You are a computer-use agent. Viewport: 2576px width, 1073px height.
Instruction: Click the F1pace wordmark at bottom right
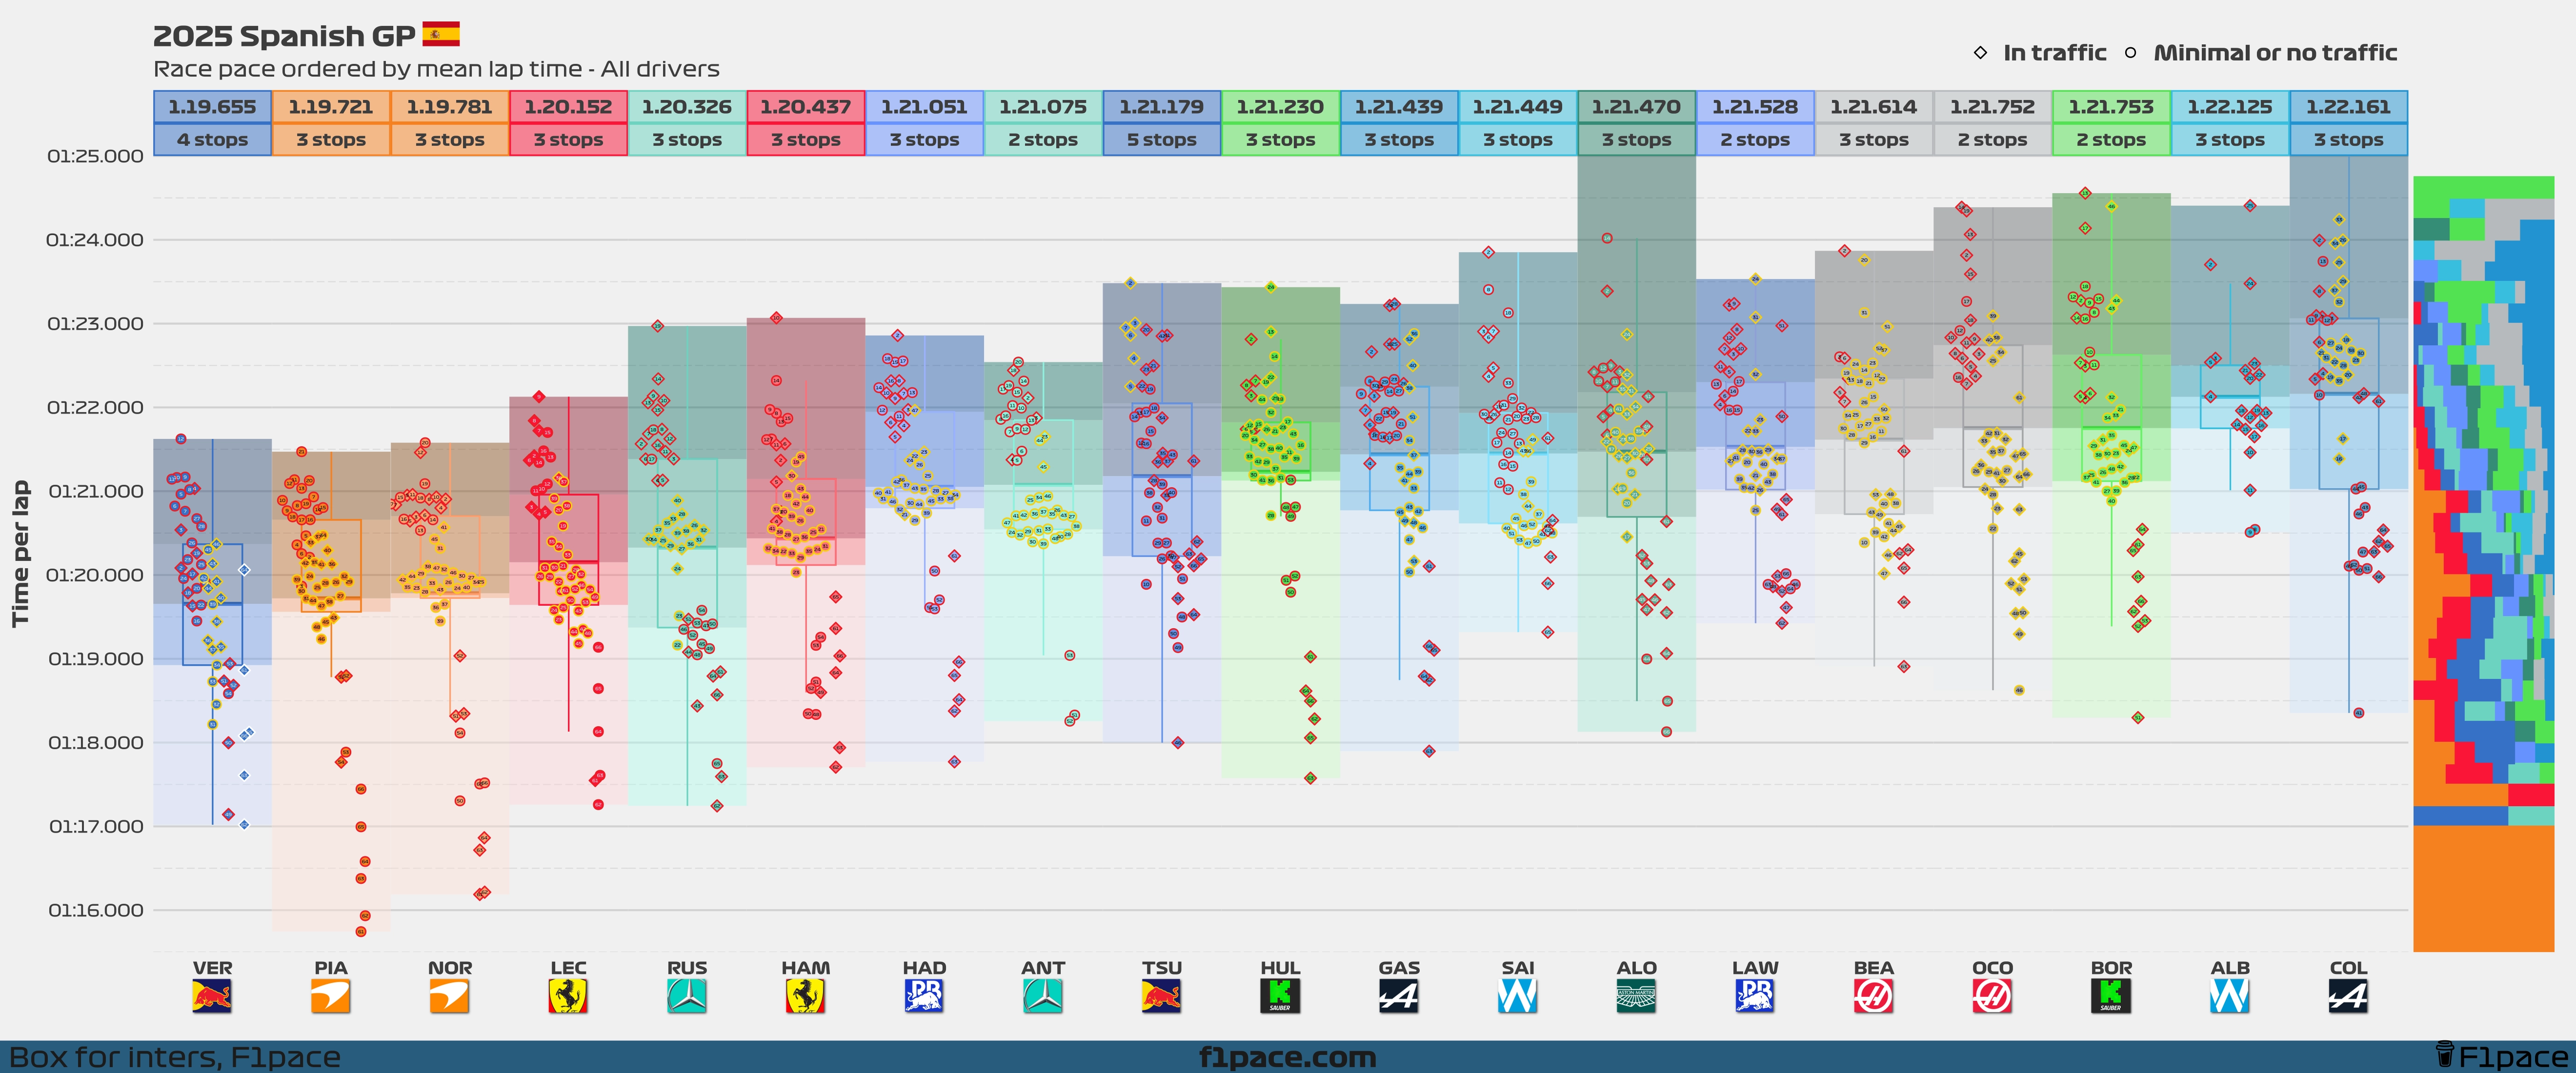coord(2513,1057)
